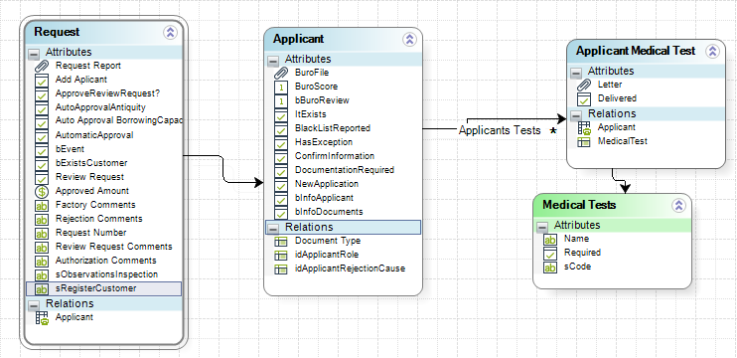Collapse Attributes section in Applicant Medical Test
Image resolution: width=737 pixels, height=358 pixels.
click(x=576, y=73)
